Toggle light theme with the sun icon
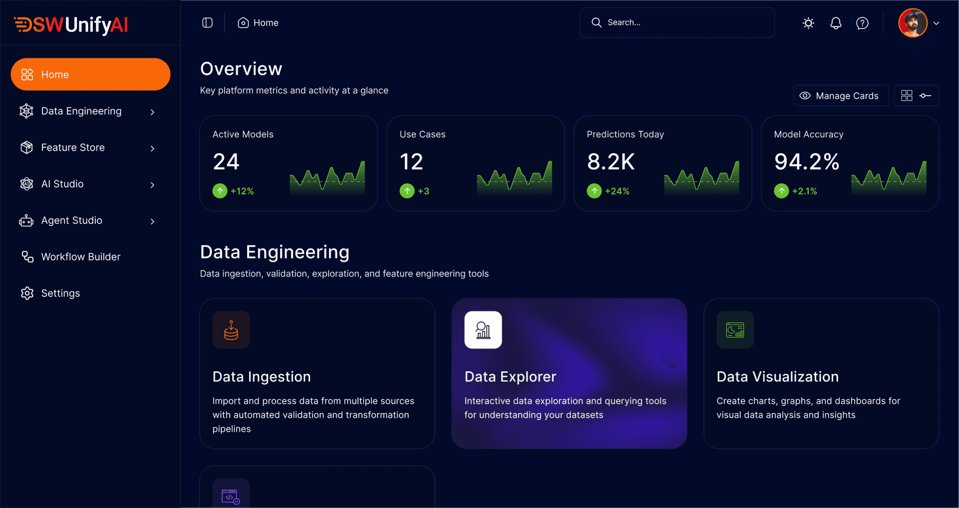The height and width of the screenshot is (508, 959). click(x=809, y=22)
